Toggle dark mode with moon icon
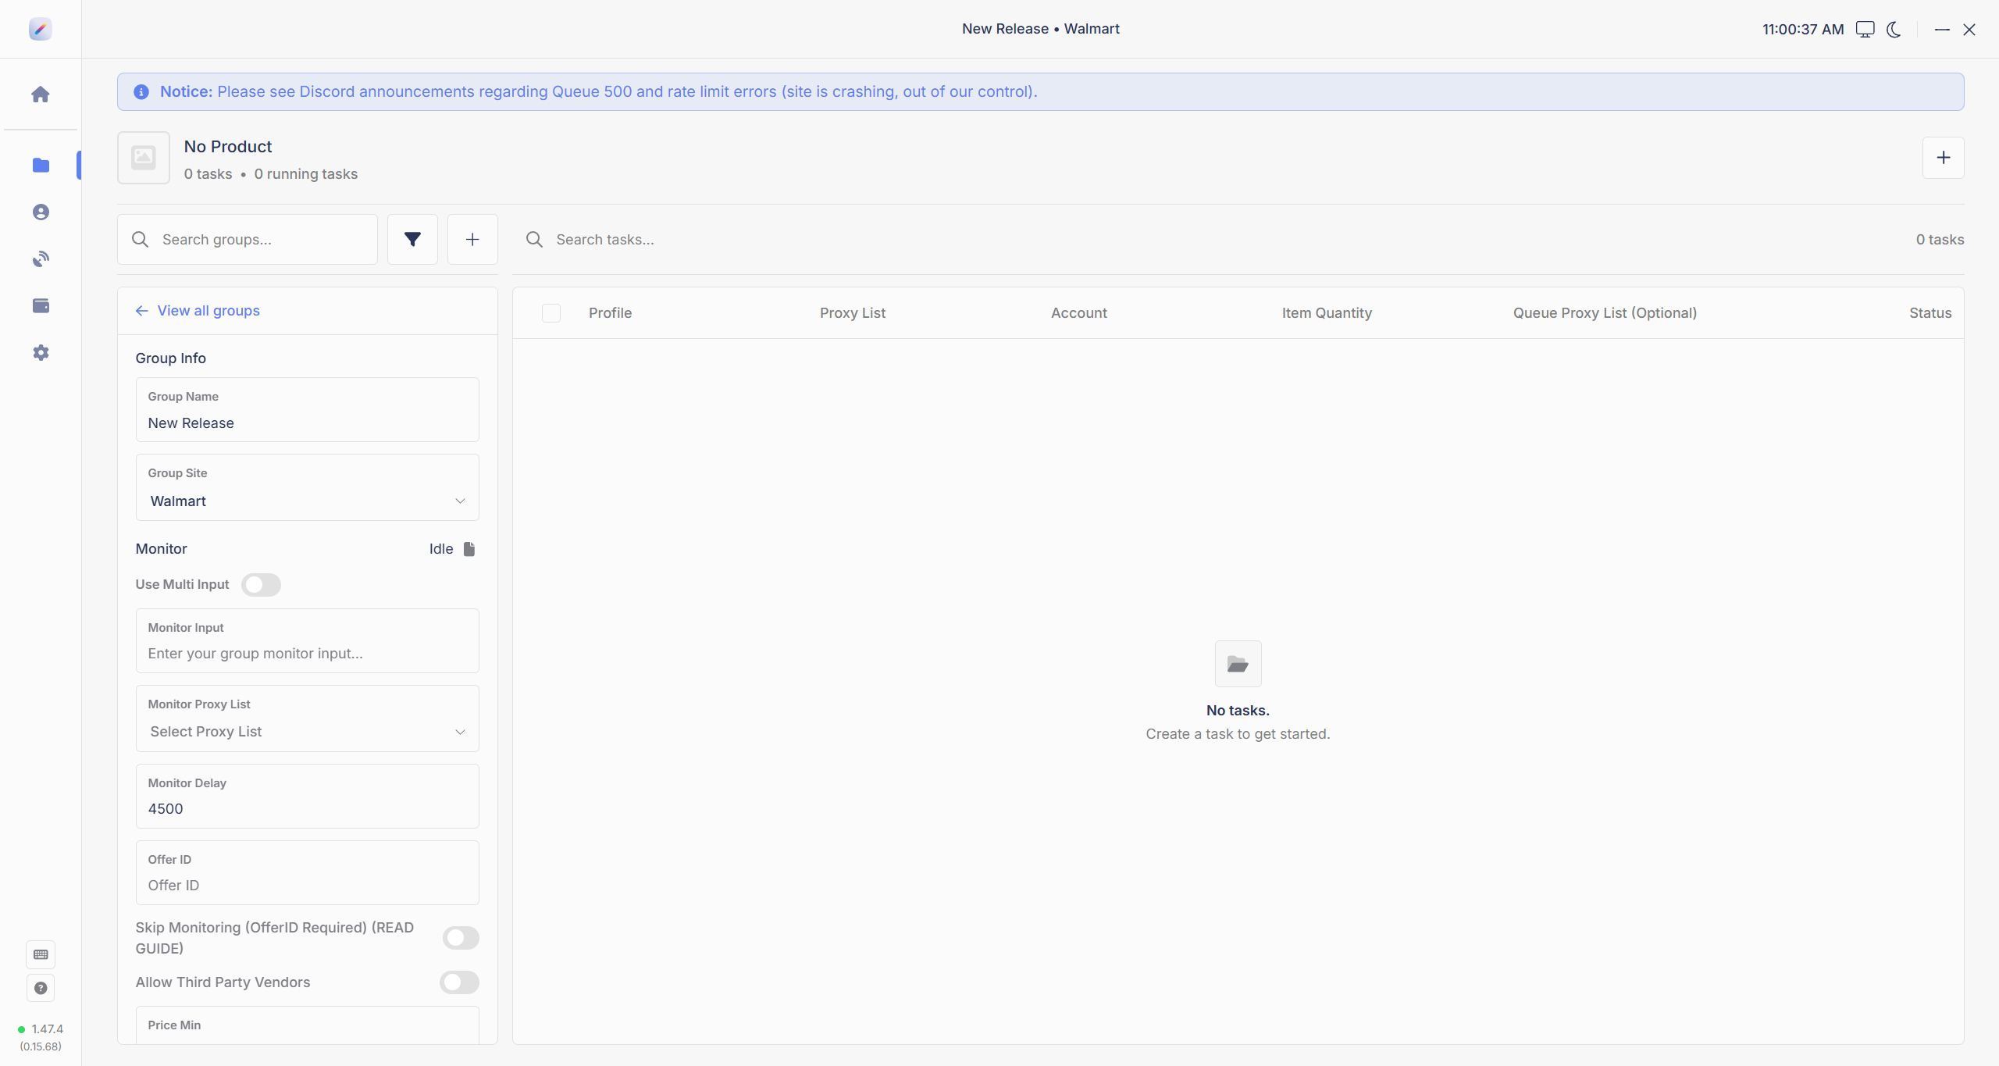Screen dimensions: 1999x1066 1894,29
